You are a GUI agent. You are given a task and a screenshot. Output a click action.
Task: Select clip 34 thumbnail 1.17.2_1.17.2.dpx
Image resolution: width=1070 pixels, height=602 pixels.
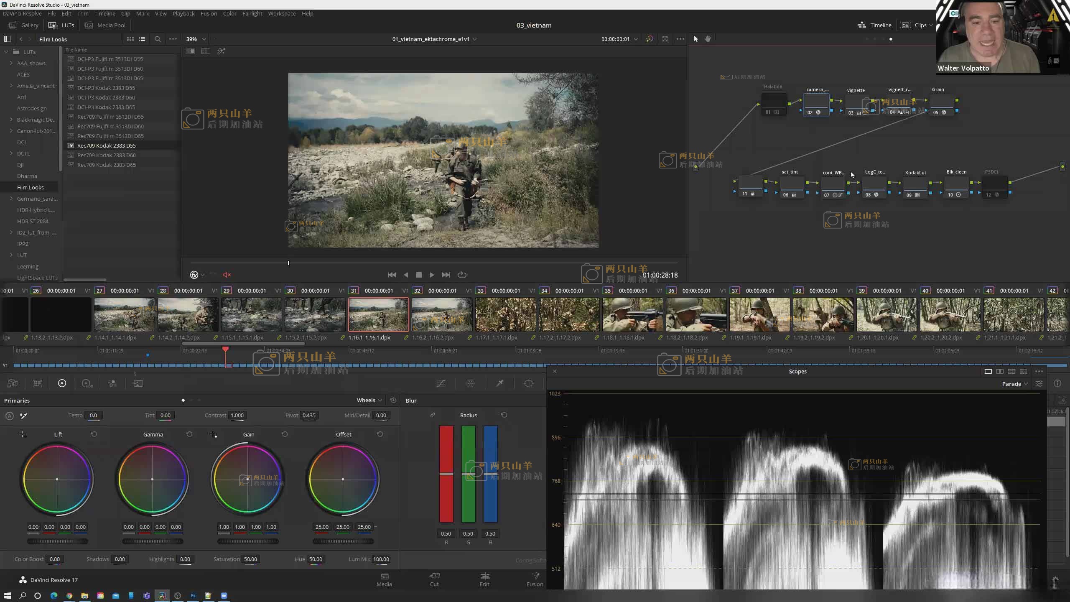pos(569,314)
